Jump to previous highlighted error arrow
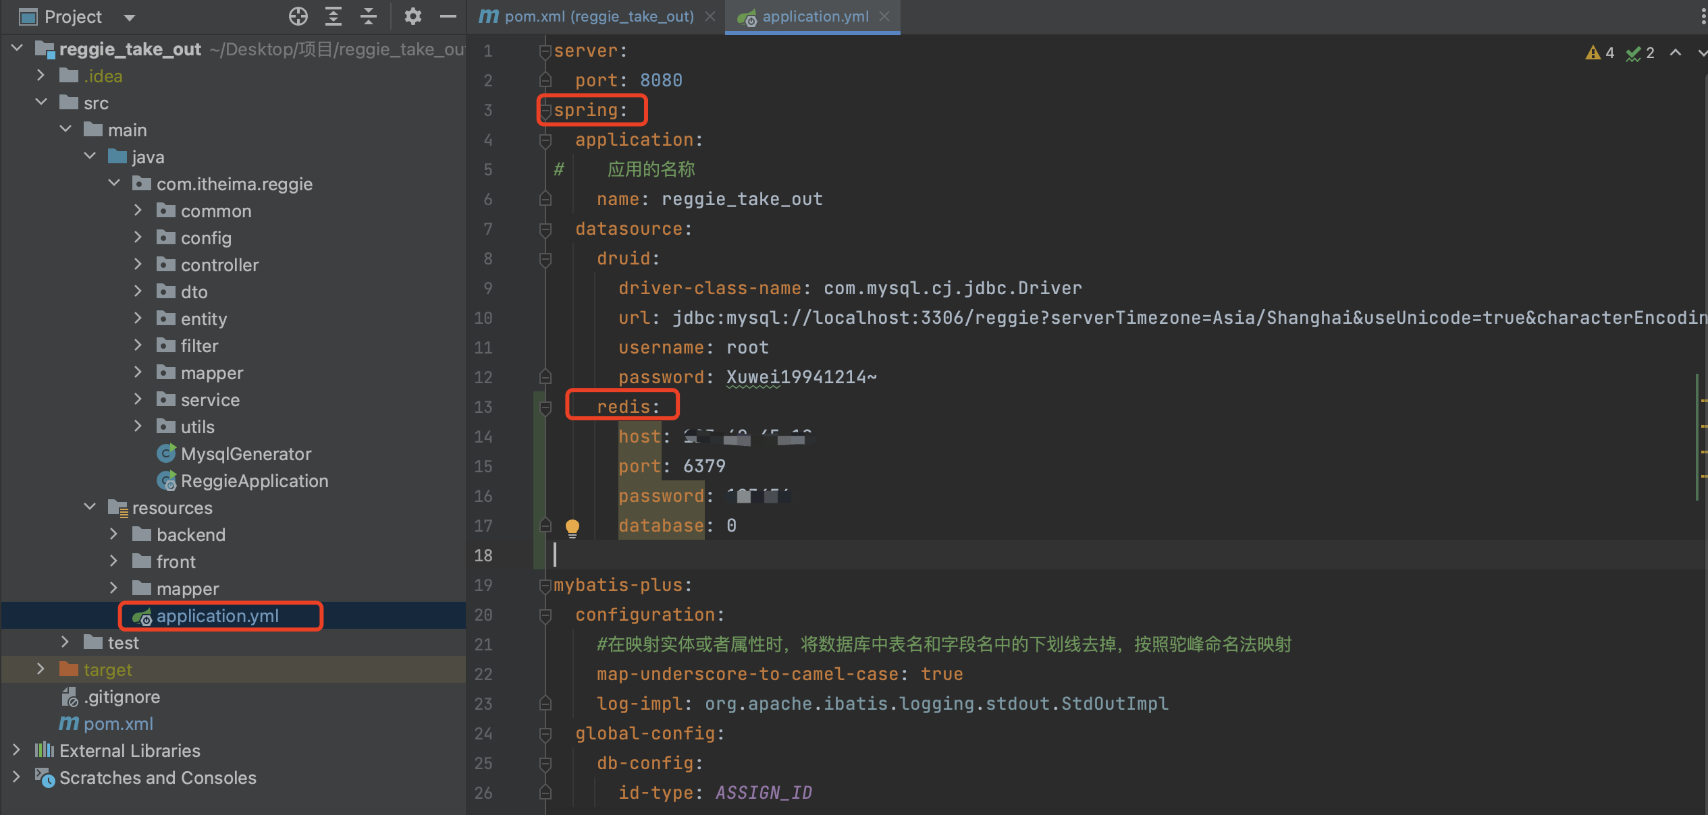This screenshot has width=1708, height=815. click(x=1675, y=53)
